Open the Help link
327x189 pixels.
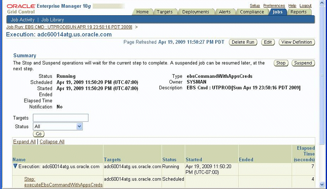(292, 6)
